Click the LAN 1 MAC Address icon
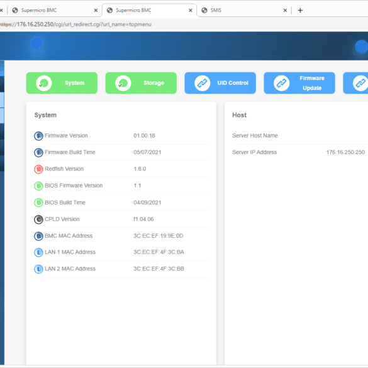Image resolution: width=368 pixels, height=368 pixels. [x=38, y=252]
